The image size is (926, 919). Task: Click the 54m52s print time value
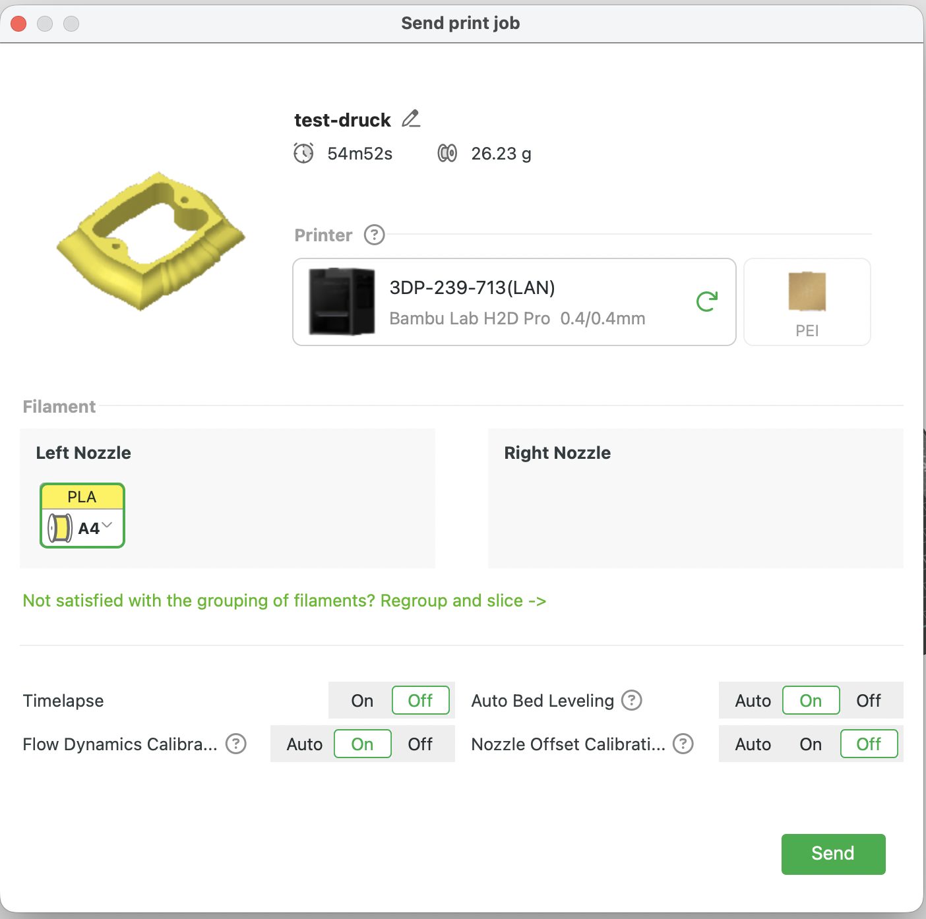tap(360, 154)
